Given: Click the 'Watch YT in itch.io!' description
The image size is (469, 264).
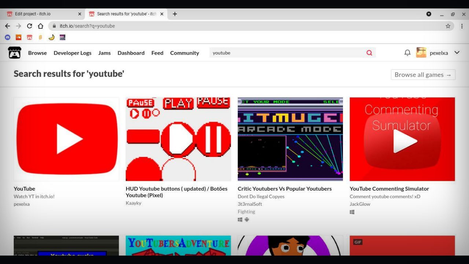Looking at the screenshot, I should (34, 197).
